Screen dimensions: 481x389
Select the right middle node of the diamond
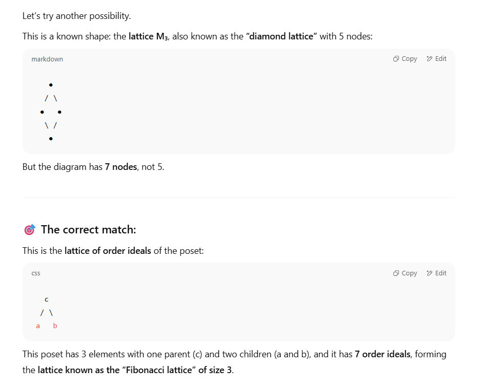pyautogui.click(x=59, y=112)
